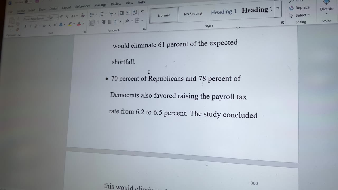Apply the No Spacing style
The image size is (338, 190).
193,14
